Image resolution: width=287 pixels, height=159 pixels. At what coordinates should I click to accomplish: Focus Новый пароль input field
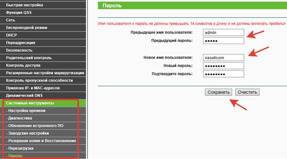(x=223, y=66)
